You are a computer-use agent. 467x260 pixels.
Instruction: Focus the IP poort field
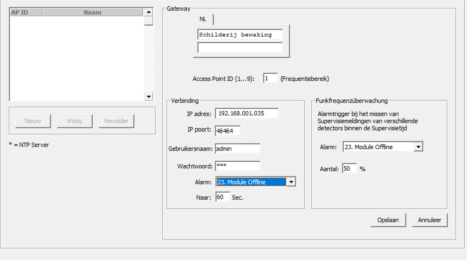pos(228,131)
